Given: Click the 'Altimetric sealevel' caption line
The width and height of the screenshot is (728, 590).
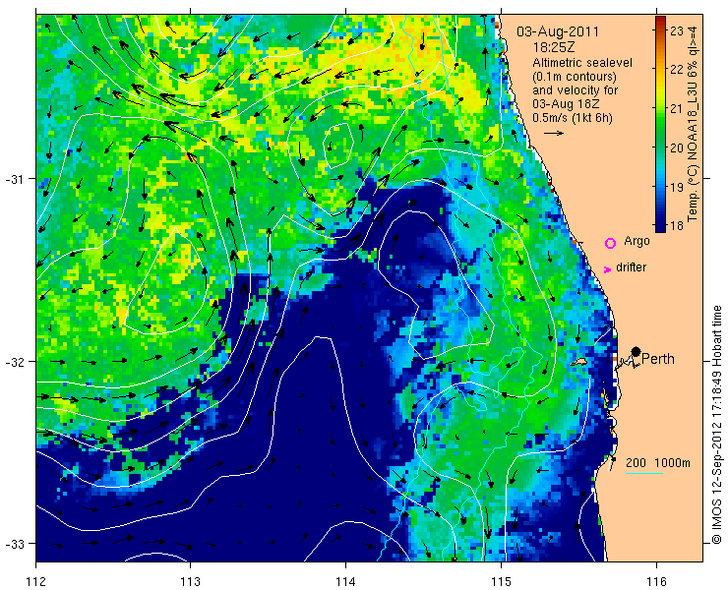Looking at the screenshot, I should click(x=582, y=63).
